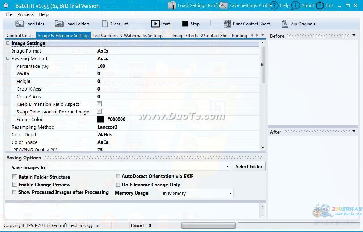This screenshot has width=363, height=232.
Task: Select the Image & Filename Settings tab
Action: (x=63, y=36)
